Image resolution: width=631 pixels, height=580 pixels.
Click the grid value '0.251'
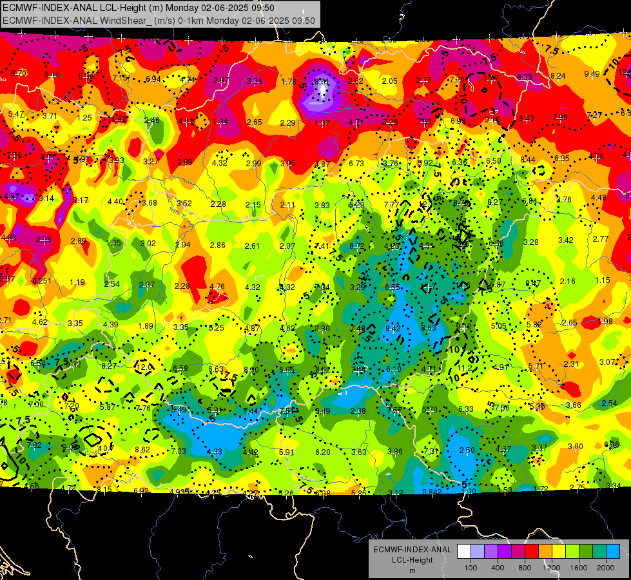coord(42,280)
